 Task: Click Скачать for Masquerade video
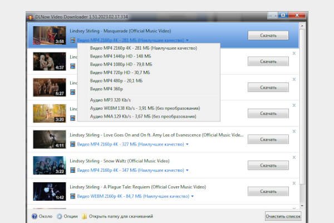(x=268, y=36)
